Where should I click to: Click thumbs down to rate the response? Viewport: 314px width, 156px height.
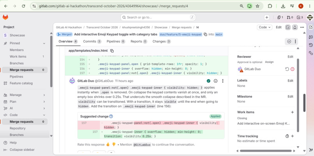coord(114,144)
